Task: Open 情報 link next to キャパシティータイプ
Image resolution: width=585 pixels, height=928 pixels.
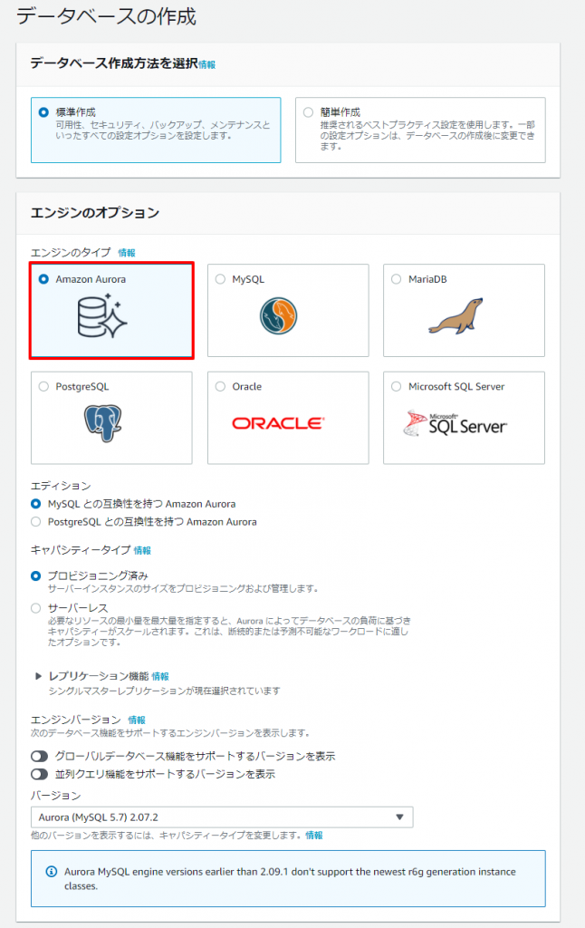Action: coord(142,550)
